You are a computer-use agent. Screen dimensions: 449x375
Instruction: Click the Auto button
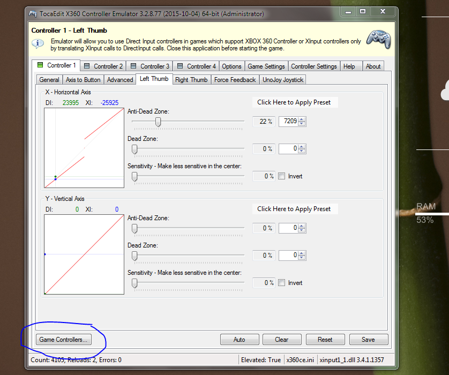[x=240, y=340]
